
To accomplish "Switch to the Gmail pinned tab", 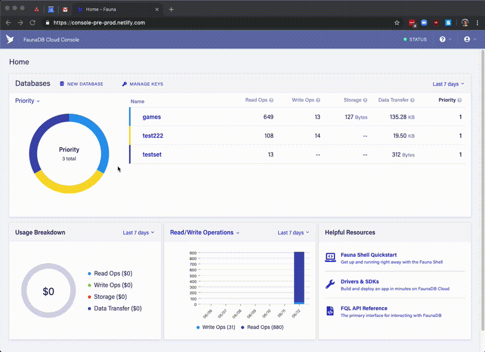I will click(65, 10).
